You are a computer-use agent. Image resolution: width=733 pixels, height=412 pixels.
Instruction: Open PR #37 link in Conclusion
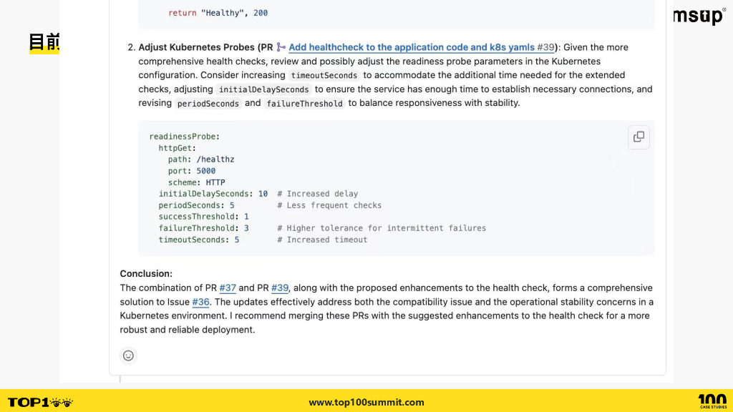click(x=228, y=288)
